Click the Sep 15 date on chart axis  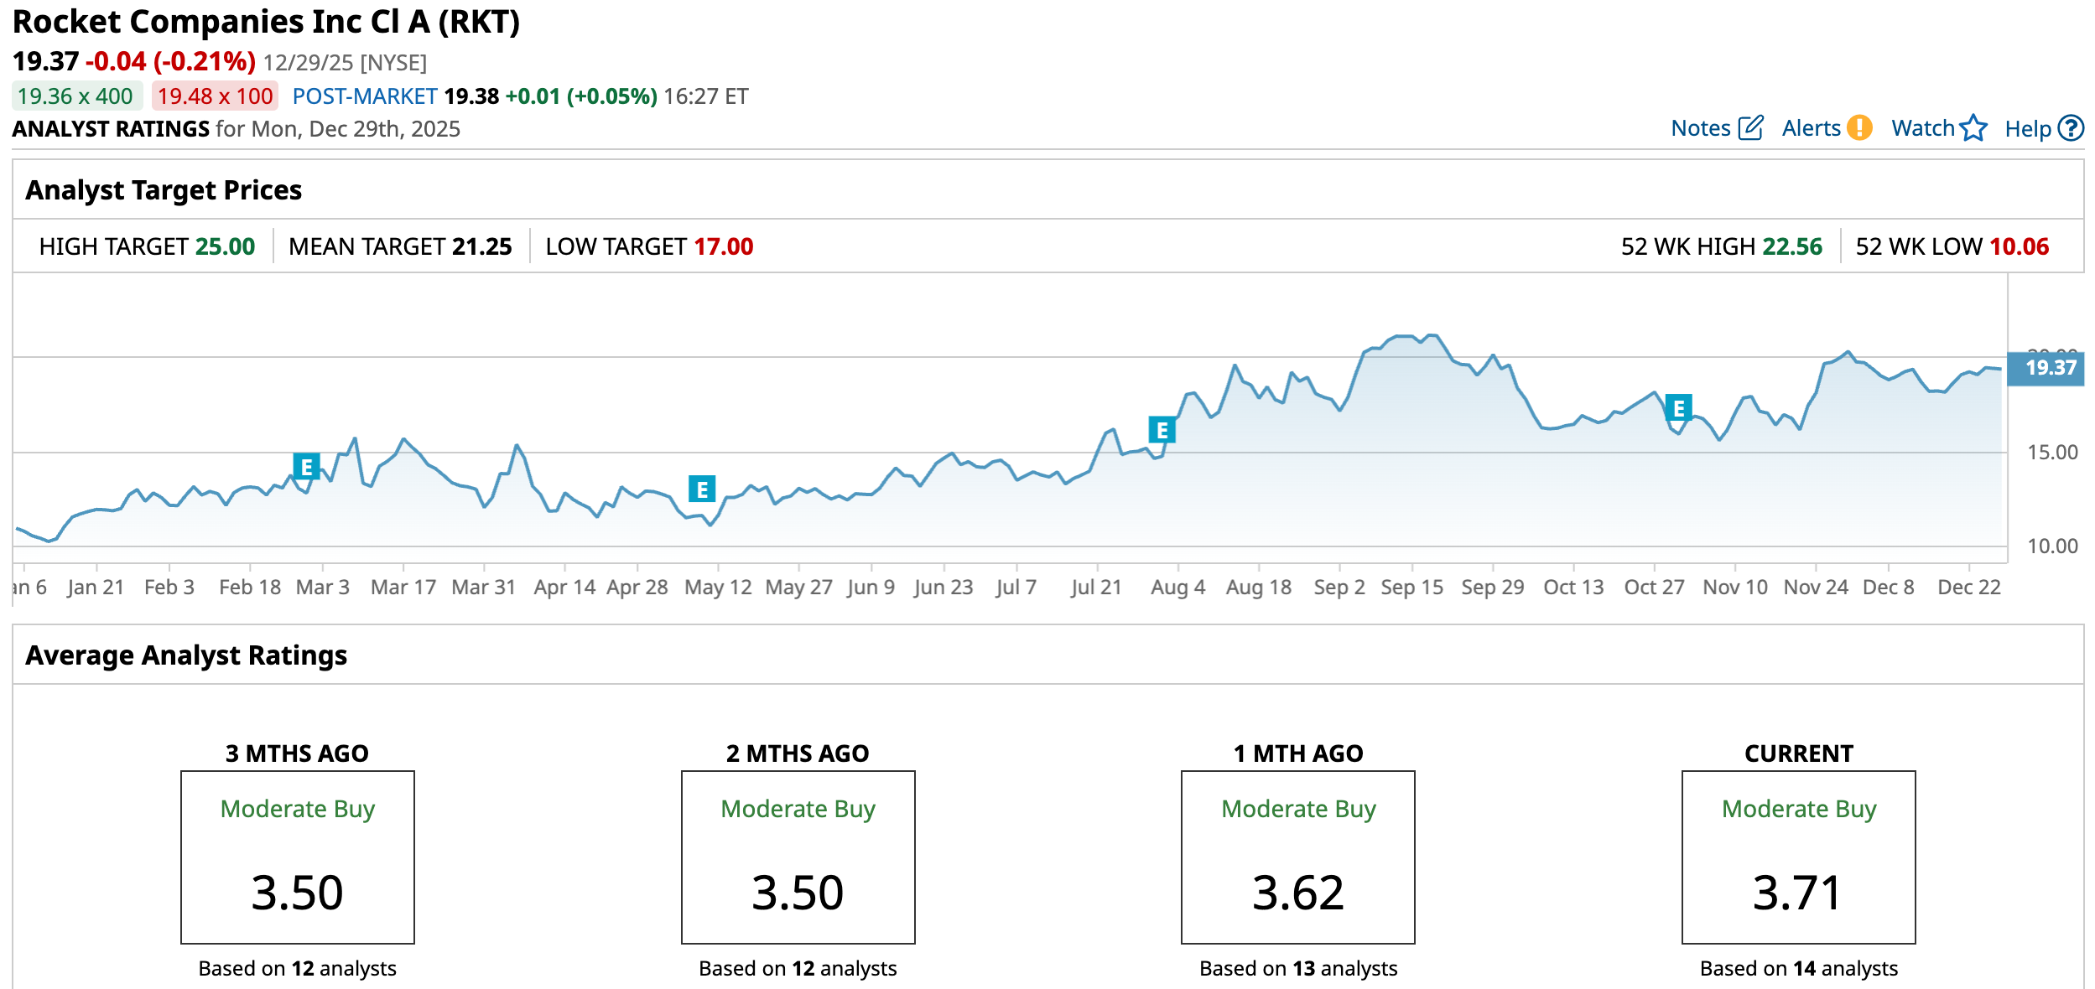(x=1411, y=587)
